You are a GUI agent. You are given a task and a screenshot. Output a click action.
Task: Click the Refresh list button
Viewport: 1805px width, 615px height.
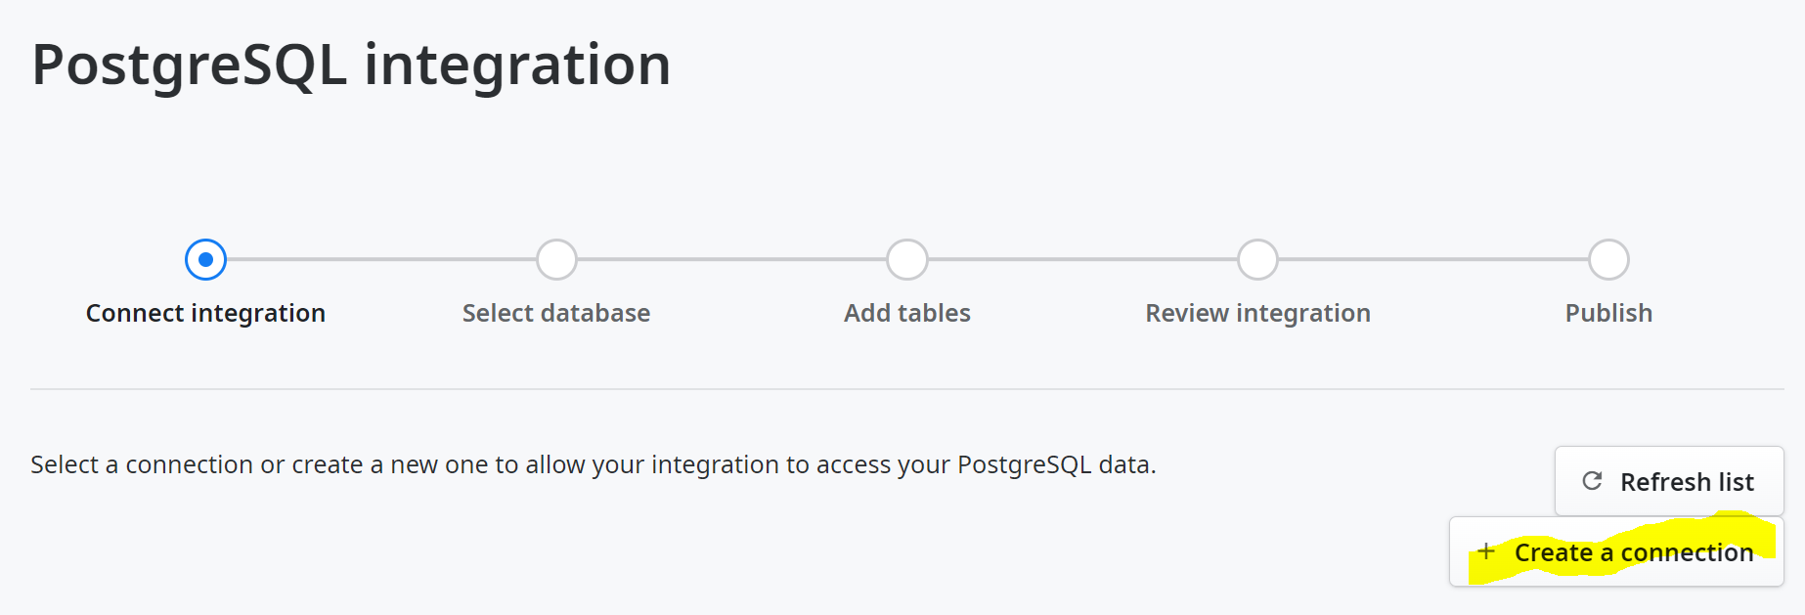pyautogui.click(x=1668, y=481)
